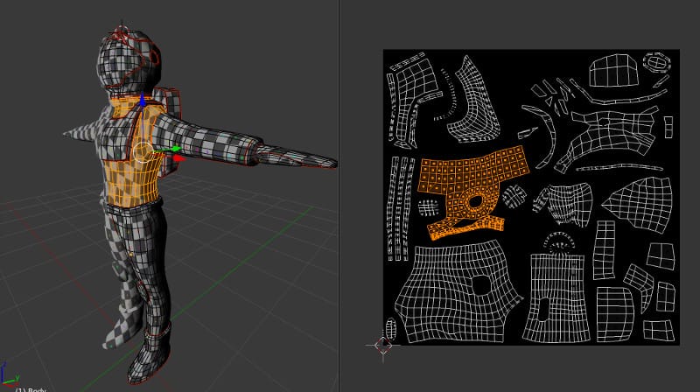Select the small oval UV island near the top corner
Screen dimensions: 700x392
(657, 61)
